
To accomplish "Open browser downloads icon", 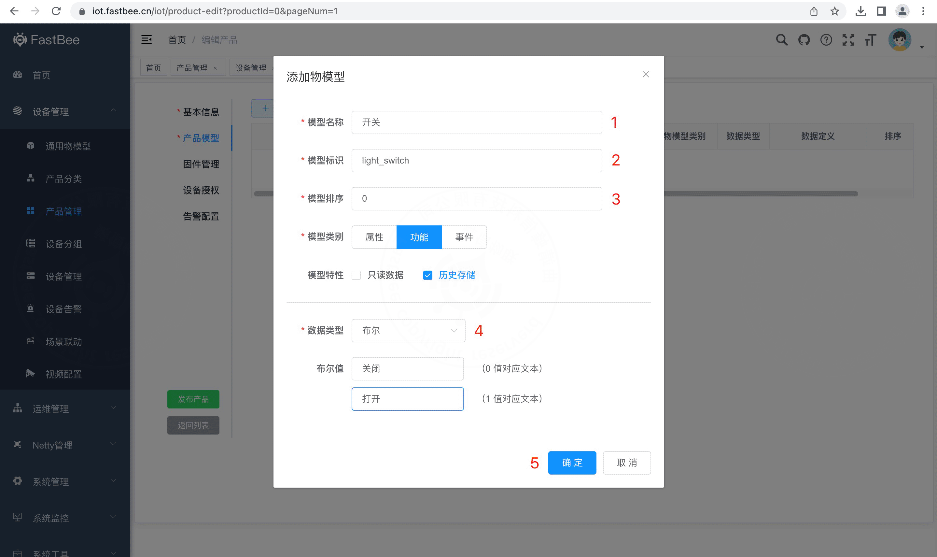I will pyautogui.click(x=860, y=11).
